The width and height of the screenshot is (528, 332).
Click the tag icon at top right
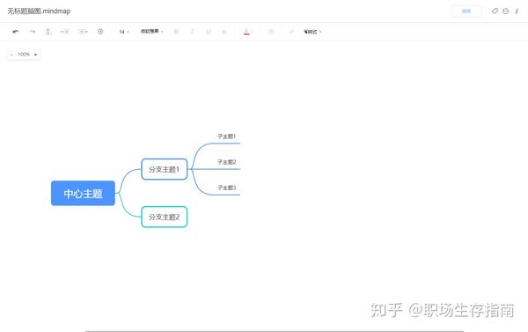click(x=495, y=11)
